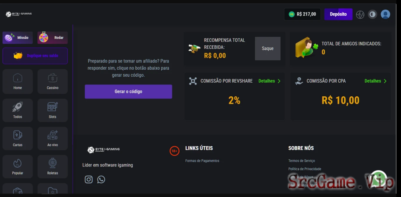
Task: Open the WhatsApp icon in footer
Action: click(101, 179)
